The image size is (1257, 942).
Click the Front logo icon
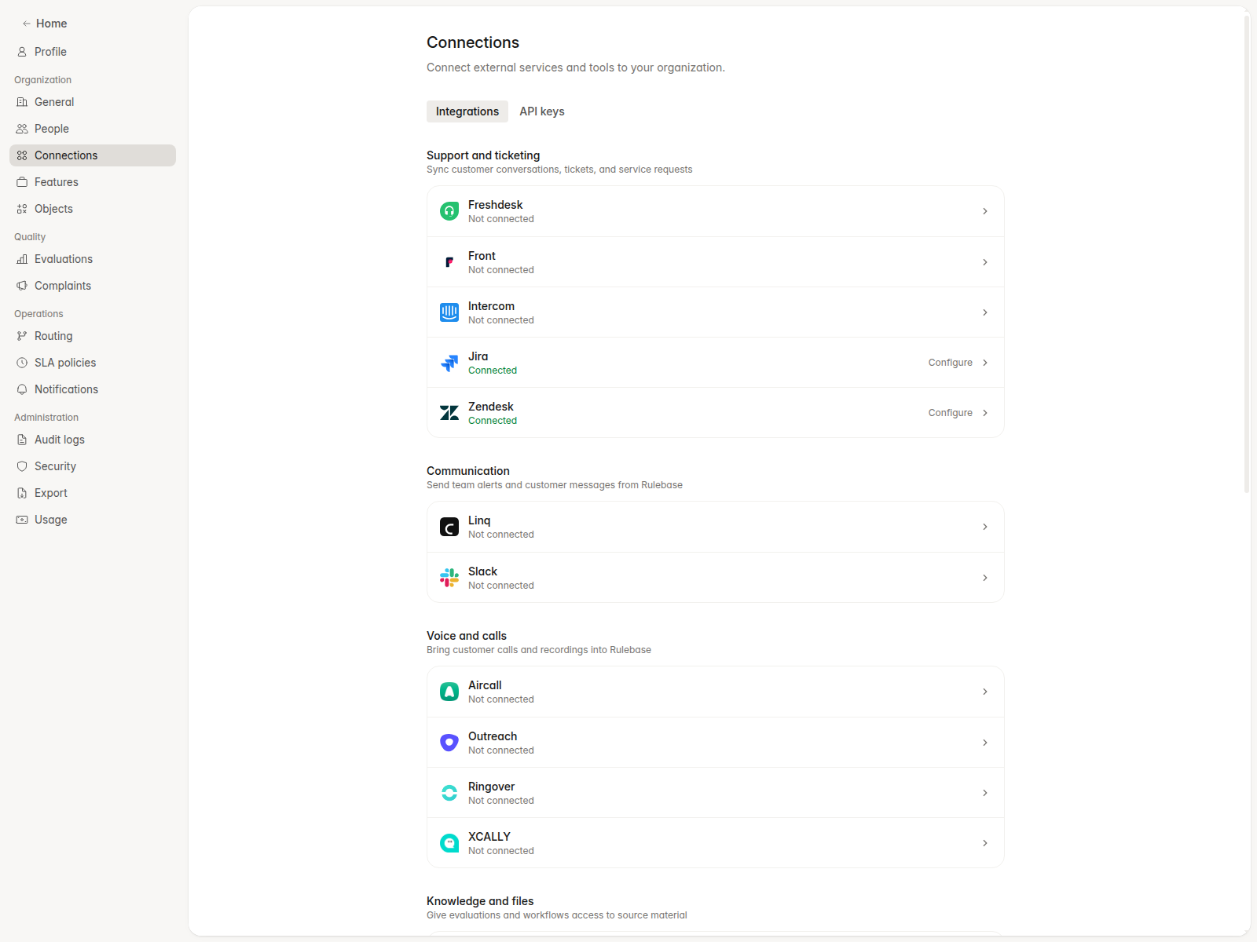click(x=449, y=262)
